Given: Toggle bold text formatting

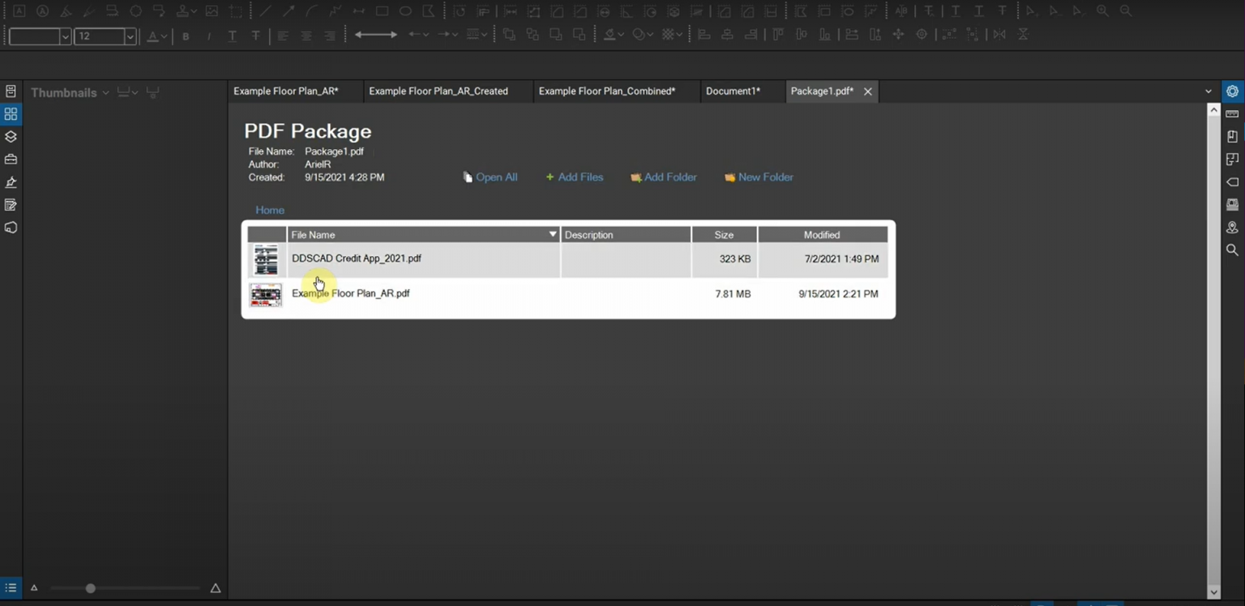Looking at the screenshot, I should coord(185,36).
